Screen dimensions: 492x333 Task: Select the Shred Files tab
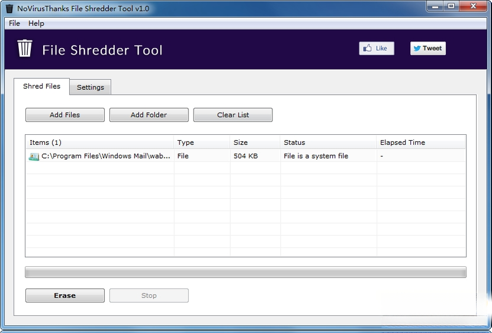tap(41, 86)
